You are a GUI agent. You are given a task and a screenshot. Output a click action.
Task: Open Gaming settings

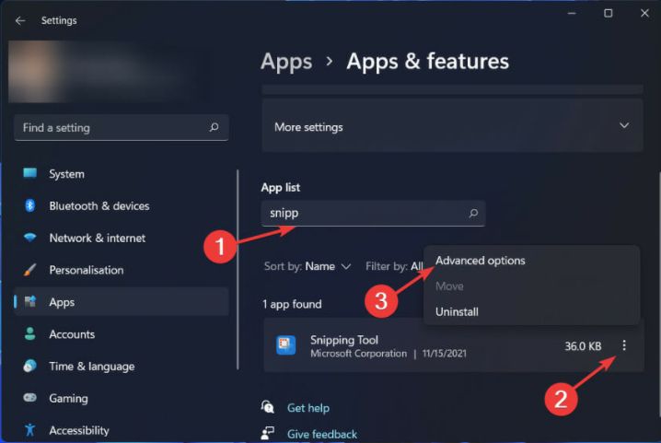[x=121, y=398]
